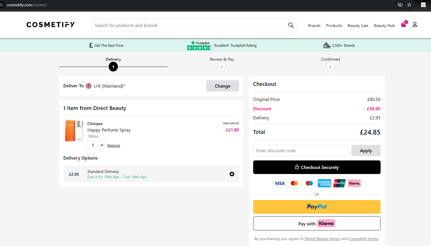Click the Original Price £80.50 value
The height and width of the screenshot is (246, 431).
click(x=374, y=99)
